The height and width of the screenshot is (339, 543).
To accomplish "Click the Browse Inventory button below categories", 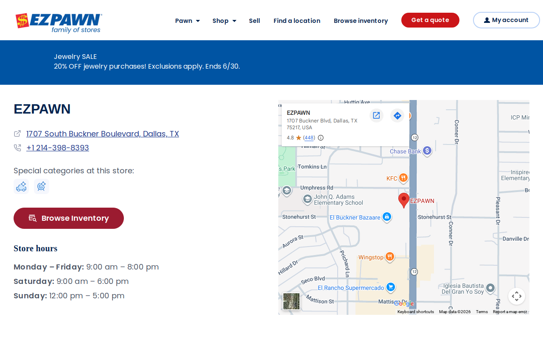I will pyautogui.click(x=69, y=218).
